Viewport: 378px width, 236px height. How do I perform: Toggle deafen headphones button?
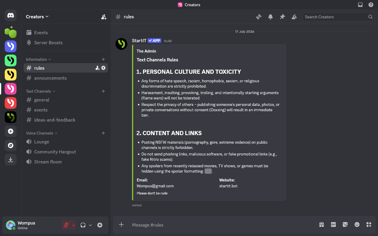click(x=83, y=225)
